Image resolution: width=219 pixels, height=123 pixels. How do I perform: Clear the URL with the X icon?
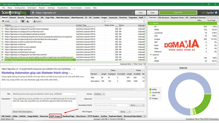133,13
